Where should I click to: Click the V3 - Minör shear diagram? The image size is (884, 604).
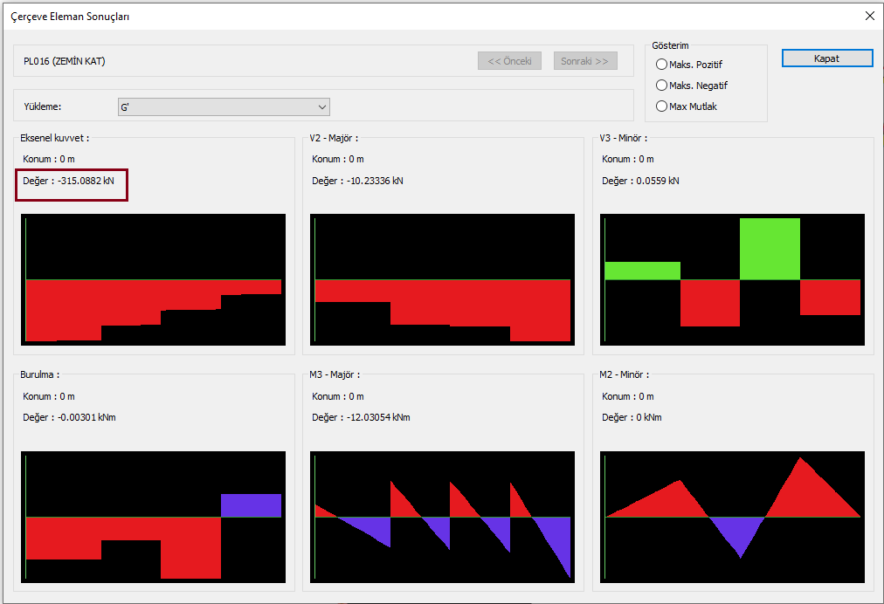pyautogui.click(x=732, y=279)
